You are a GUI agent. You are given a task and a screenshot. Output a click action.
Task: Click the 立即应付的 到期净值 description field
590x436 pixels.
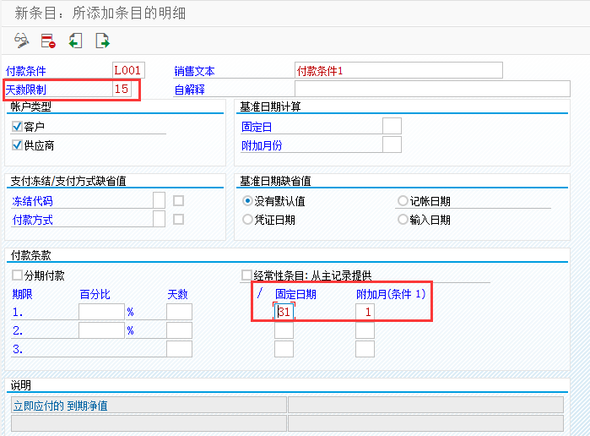coord(149,405)
